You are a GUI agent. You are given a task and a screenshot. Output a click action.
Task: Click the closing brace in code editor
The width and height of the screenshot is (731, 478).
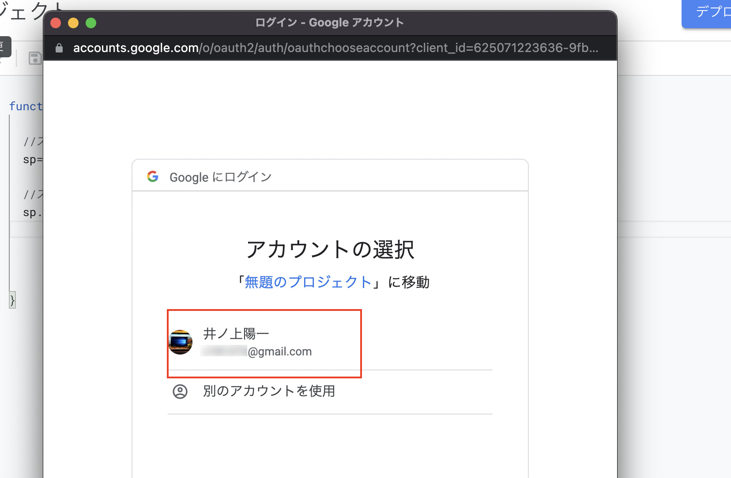point(12,300)
